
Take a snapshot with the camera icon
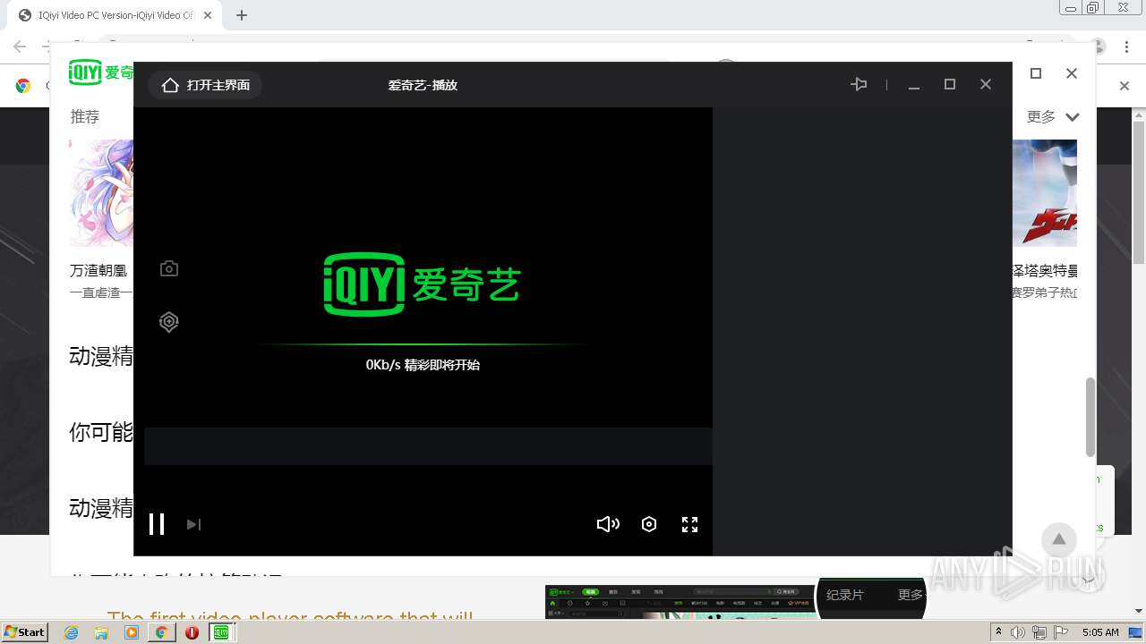click(x=169, y=268)
